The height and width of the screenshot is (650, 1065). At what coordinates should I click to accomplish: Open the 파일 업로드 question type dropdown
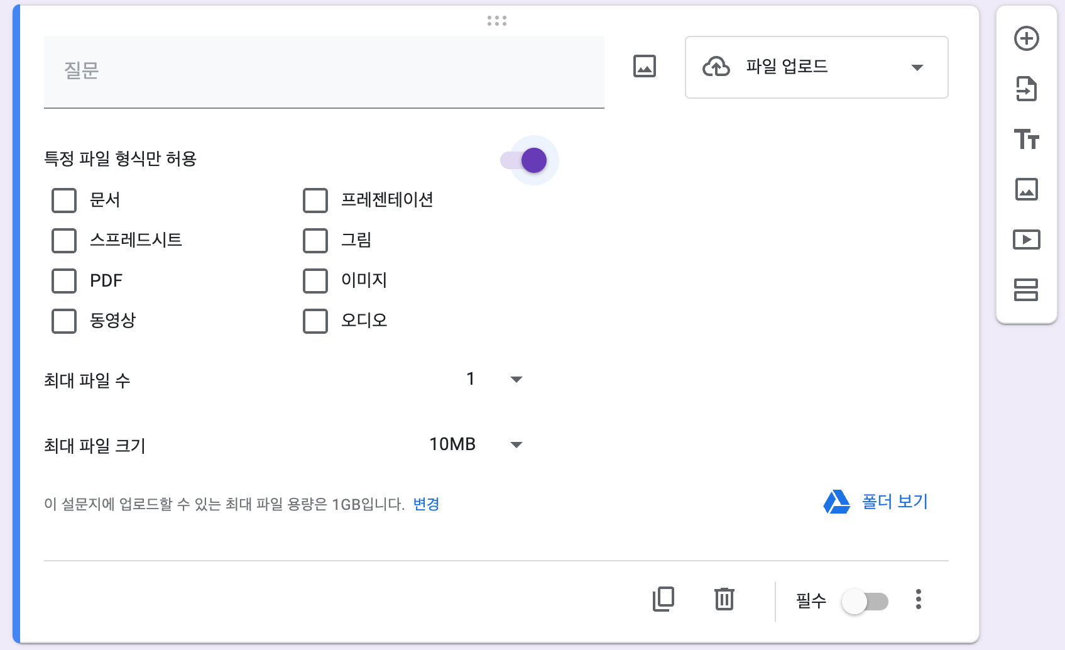point(816,67)
